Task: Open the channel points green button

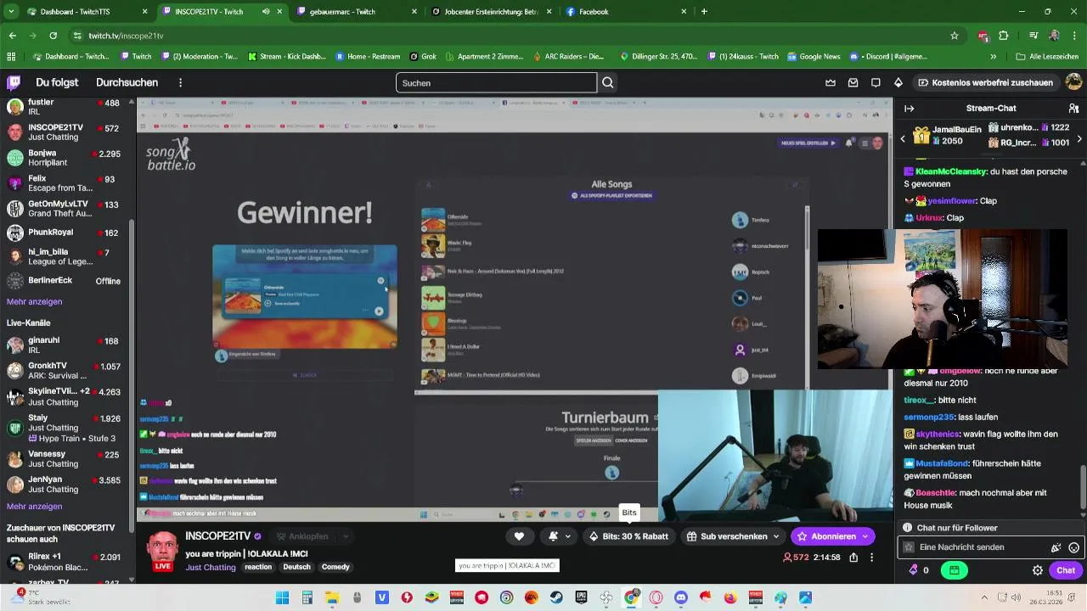Action: 955,570
